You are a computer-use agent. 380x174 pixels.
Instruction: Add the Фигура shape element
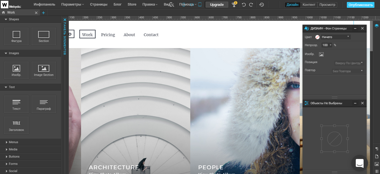16,36
